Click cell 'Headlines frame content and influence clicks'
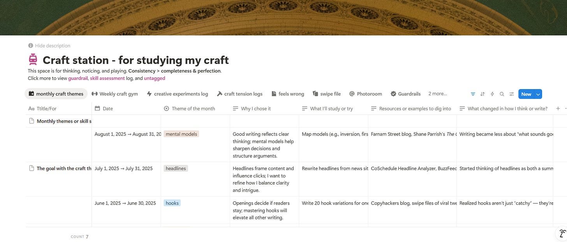The height and width of the screenshot is (242, 567). click(x=264, y=179)
